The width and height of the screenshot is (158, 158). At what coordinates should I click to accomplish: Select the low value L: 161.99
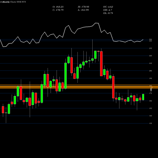pyautogui.click(x=83, y=10)
